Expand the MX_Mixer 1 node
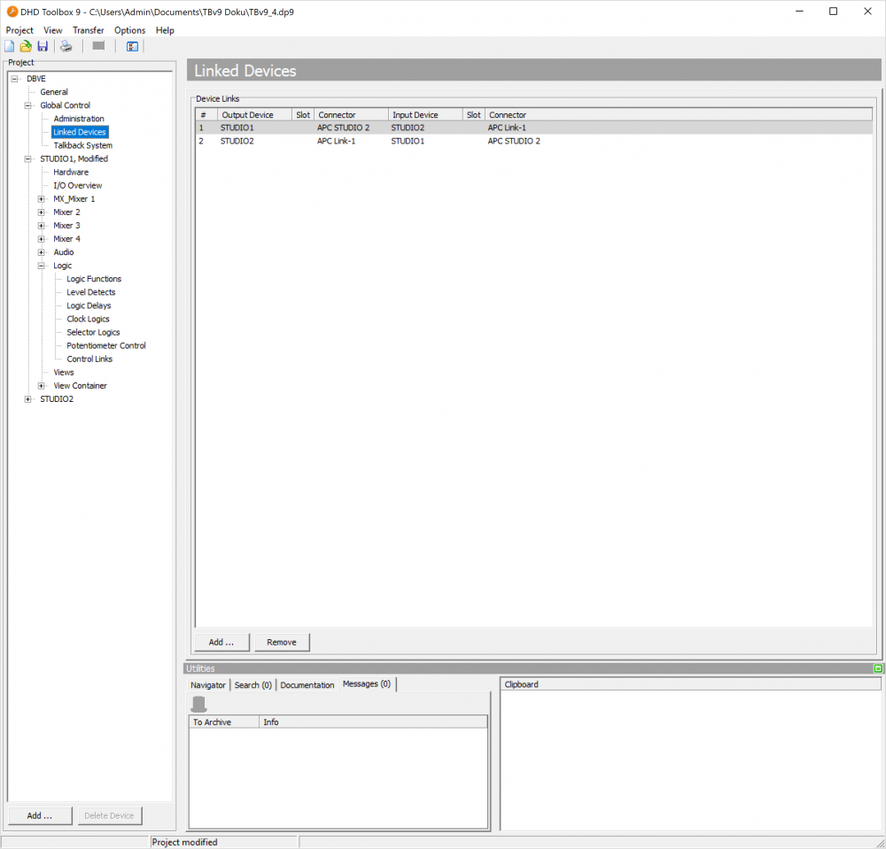 (41, 199)
